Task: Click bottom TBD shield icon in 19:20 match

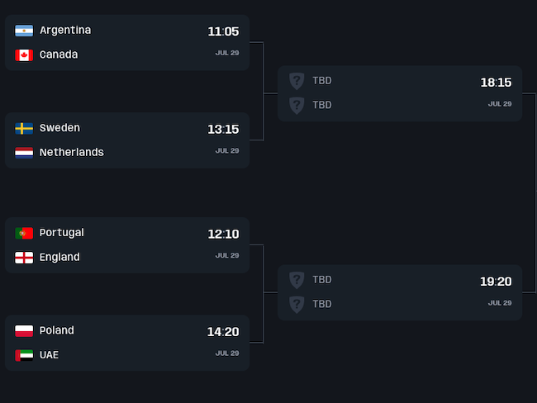Action: [x=297, y=305]
